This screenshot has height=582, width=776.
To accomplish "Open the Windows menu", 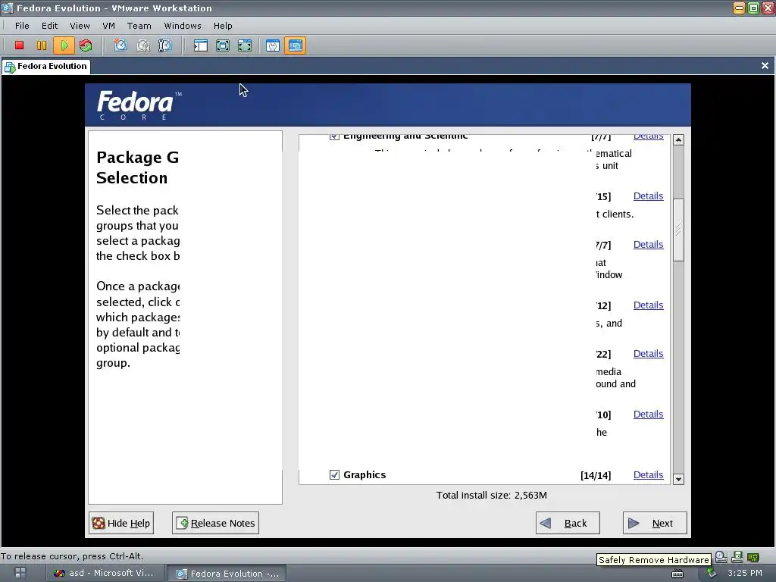I will tap(183, 26).
